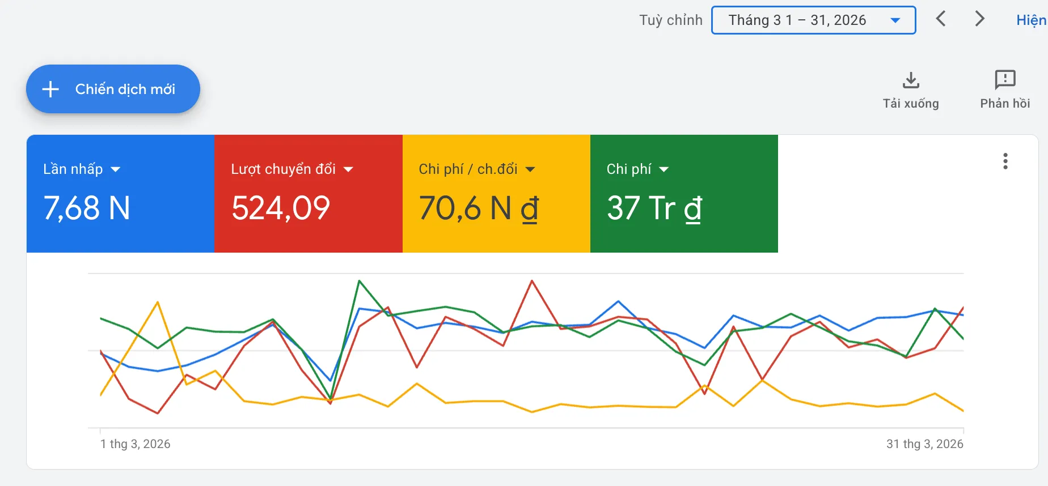The image size is (1048, 486).
Task: Expand the Lần nhấp metric dropdown arrow
Action: pos(116,169)
